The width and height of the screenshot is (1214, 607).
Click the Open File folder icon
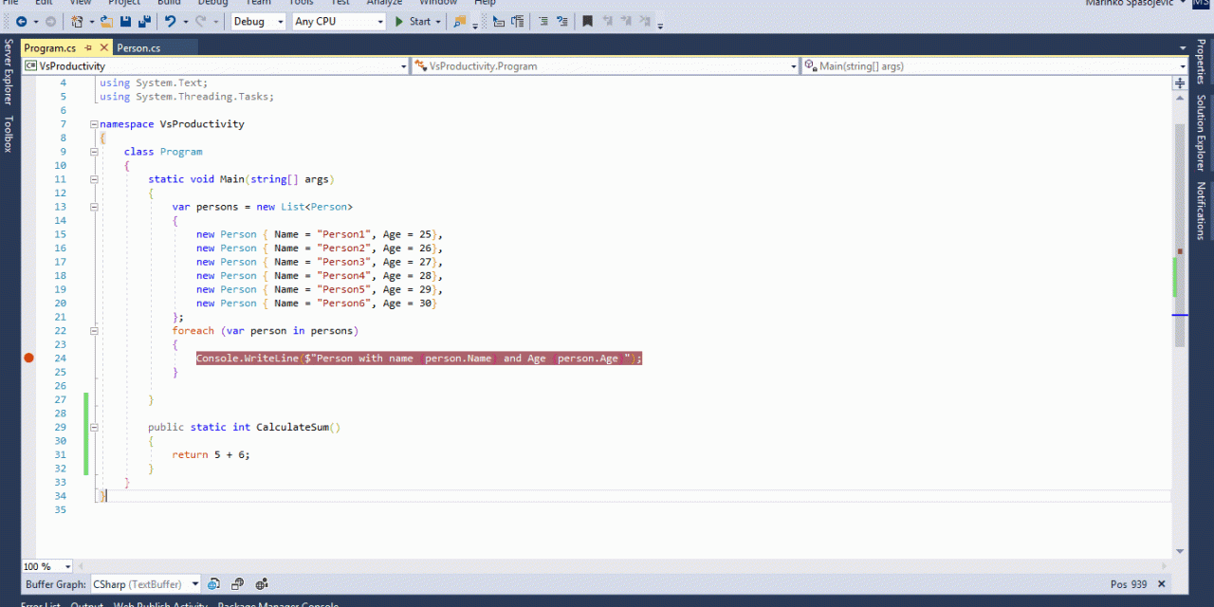click(x=108, y=21)
